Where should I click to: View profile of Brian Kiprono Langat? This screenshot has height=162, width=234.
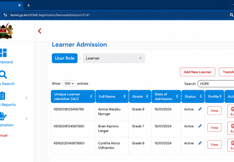click(215, 128)
